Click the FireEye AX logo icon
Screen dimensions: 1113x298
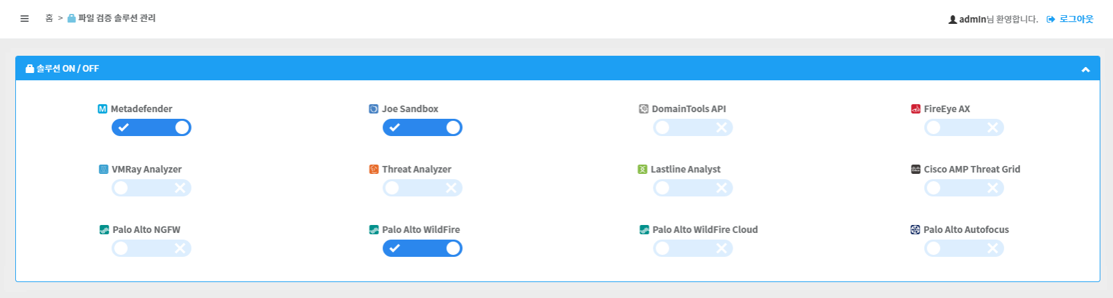916,109
